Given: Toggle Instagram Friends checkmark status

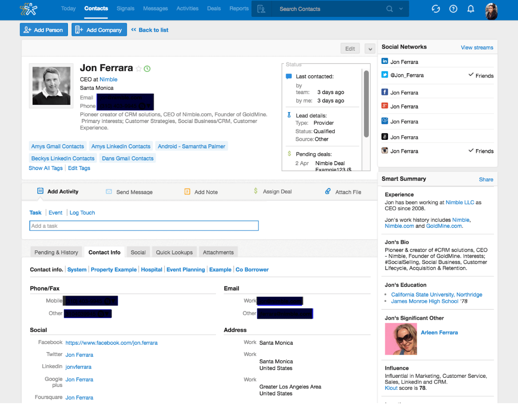Looking at the screenshot, I should (x=471, y=151).
